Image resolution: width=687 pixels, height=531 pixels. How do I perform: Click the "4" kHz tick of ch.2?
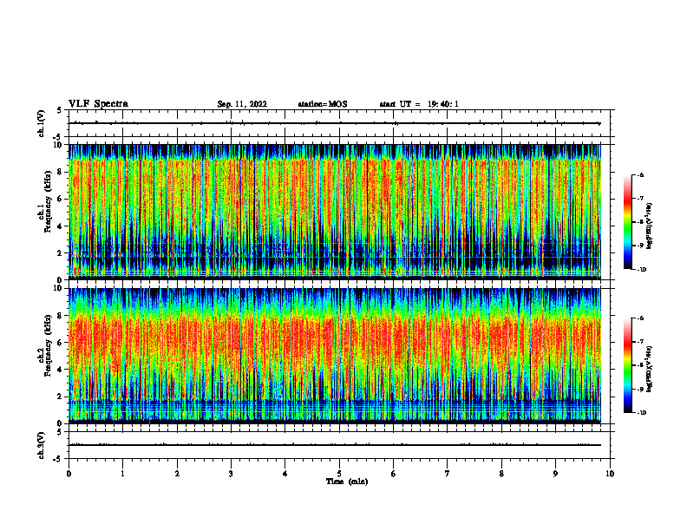(x=61, y=370)
